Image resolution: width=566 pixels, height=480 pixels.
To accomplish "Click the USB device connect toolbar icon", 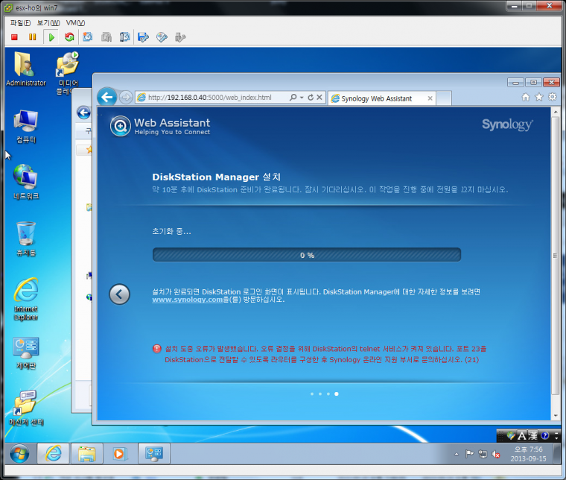I will [180, 37].
